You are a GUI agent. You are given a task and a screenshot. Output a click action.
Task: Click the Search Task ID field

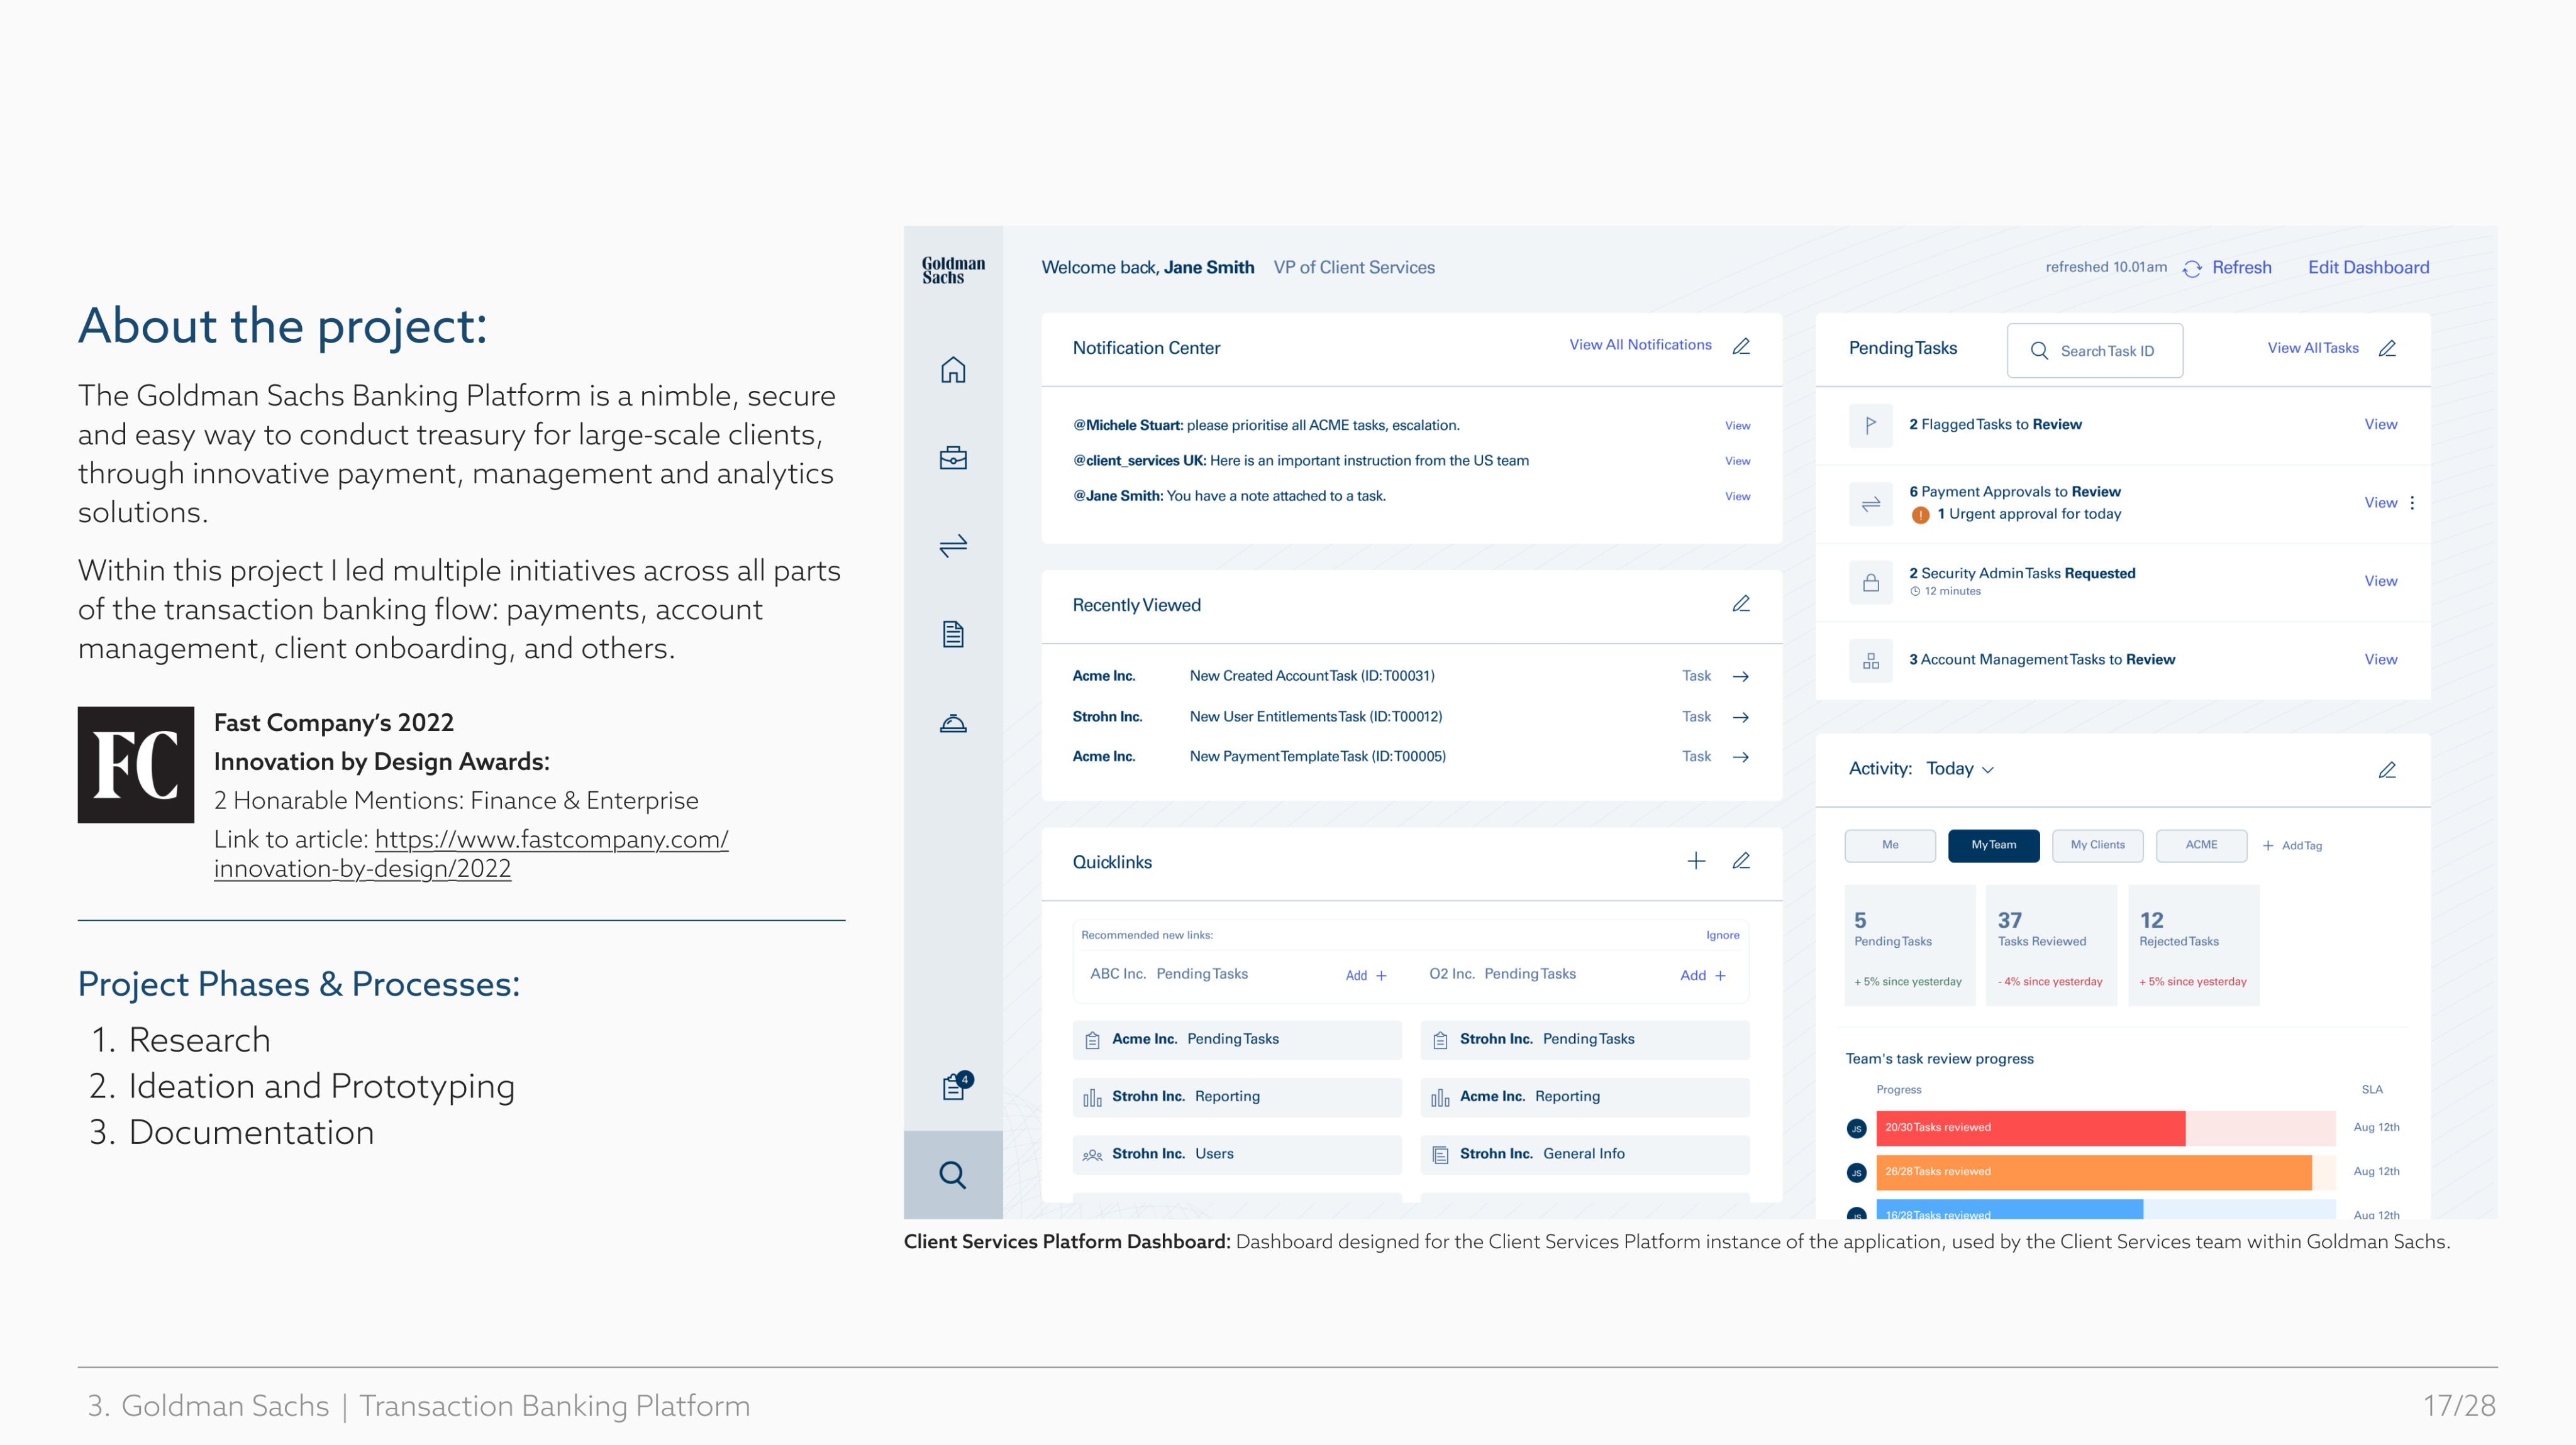tap(2095, 351)
